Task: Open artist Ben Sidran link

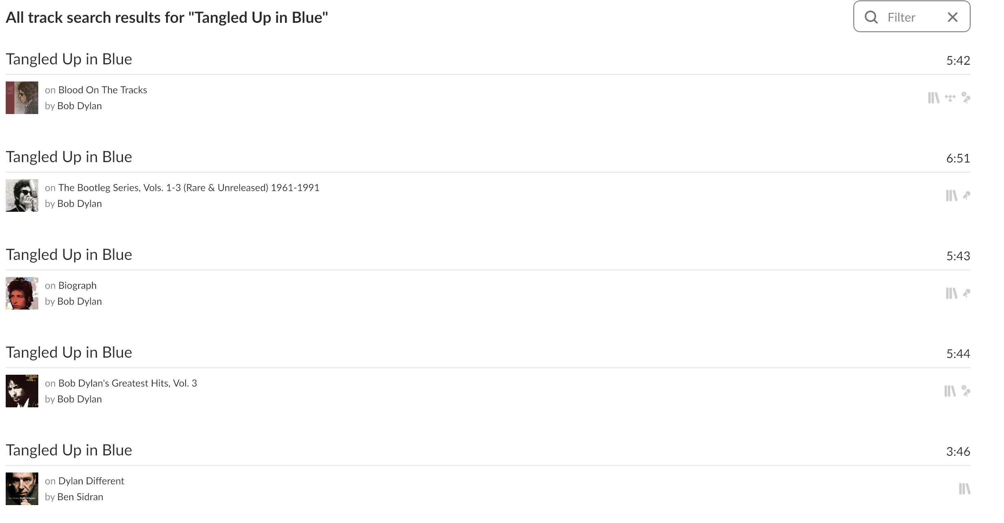Action: pos(80,497)
